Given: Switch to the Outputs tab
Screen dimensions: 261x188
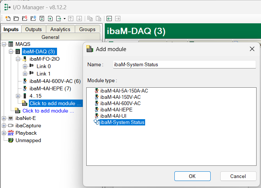Looking at the screenshot, I should [x=33, y=29].
